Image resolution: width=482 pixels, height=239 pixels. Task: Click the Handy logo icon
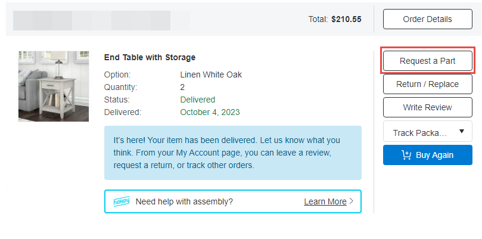[122, 201]
